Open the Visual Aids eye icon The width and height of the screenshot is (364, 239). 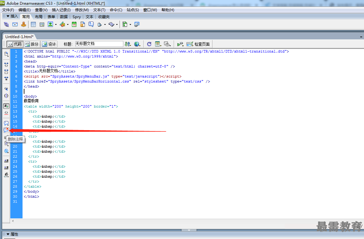[167, 44]
